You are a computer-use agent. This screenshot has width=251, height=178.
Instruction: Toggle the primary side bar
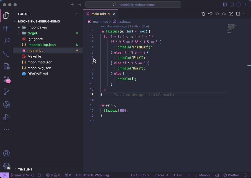(225, 4)
